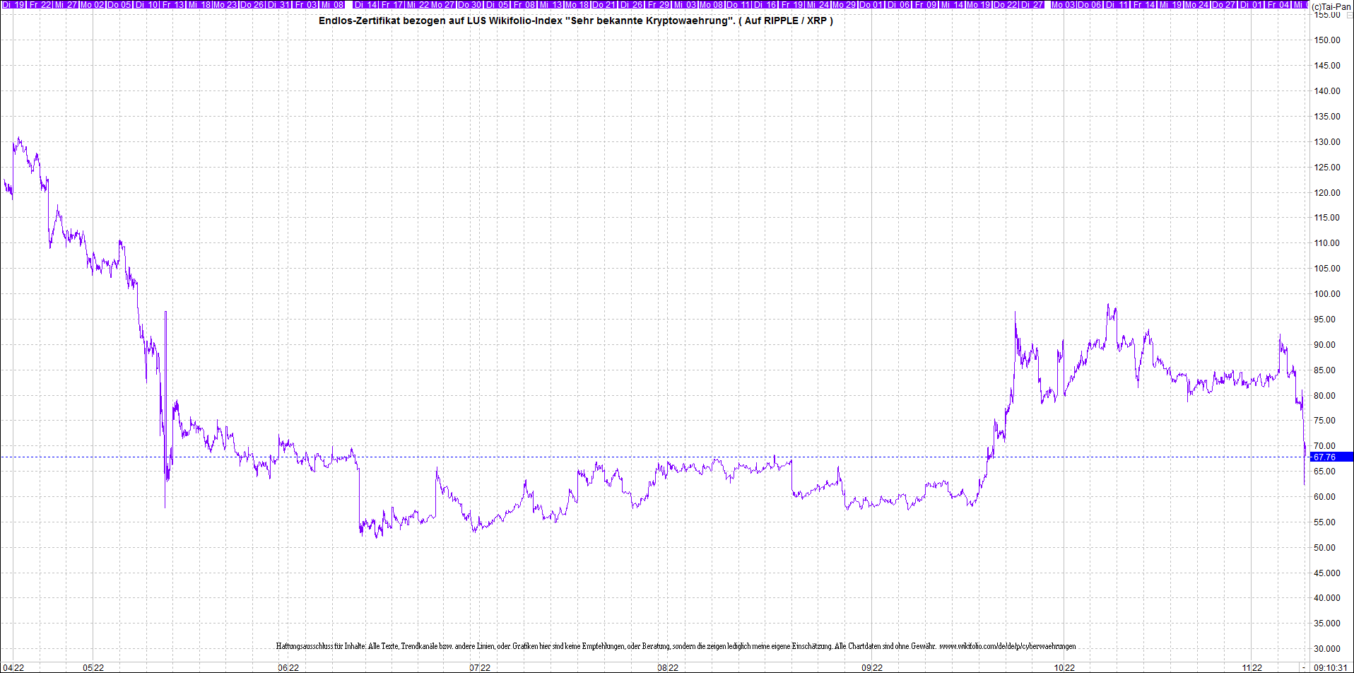Screen dimensions: 1354x673
Task: Click the 30.000 price axis label
Action: coord(1326,649)
